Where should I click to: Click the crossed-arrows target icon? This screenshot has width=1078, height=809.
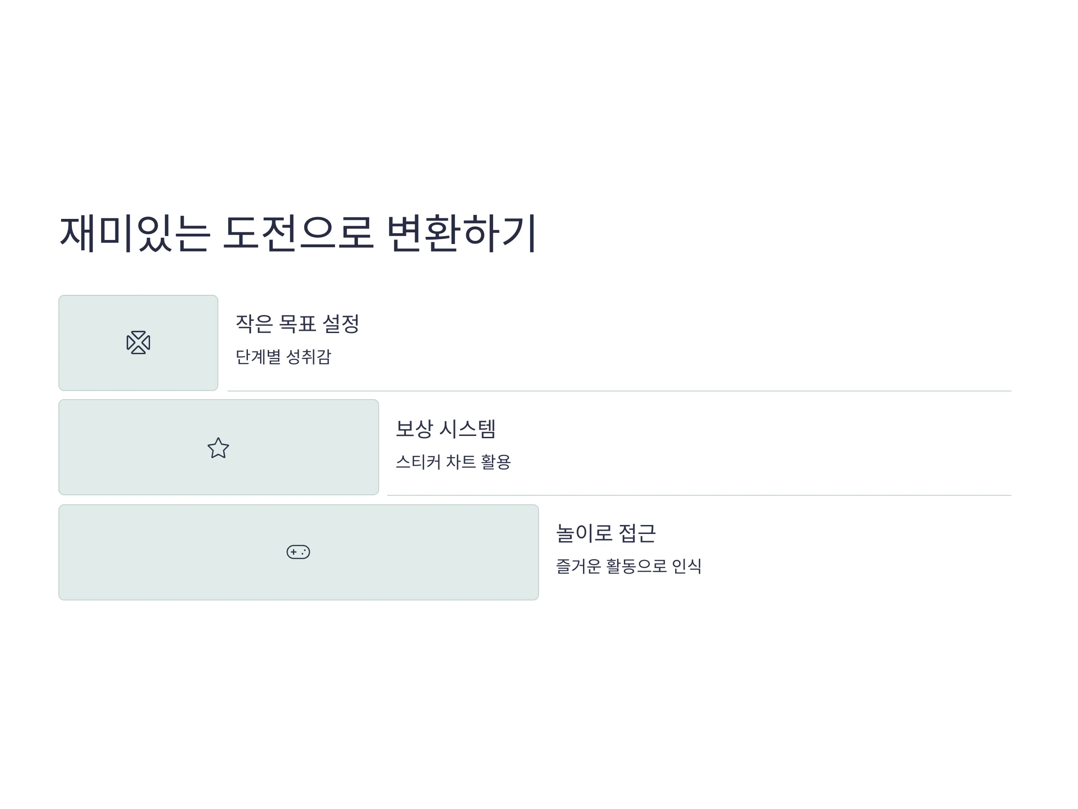coord(138,342)
